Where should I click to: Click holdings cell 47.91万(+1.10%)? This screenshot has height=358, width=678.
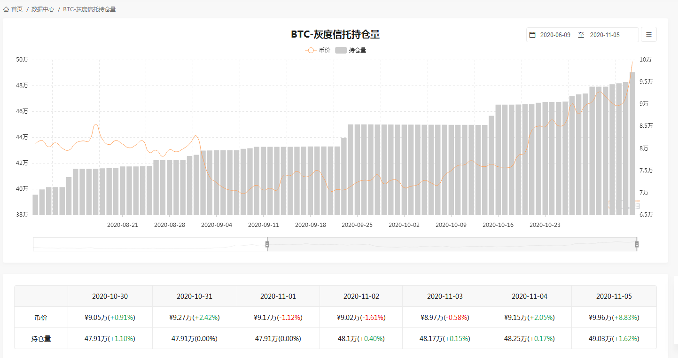pyautogui.click(x=110, y=339)
